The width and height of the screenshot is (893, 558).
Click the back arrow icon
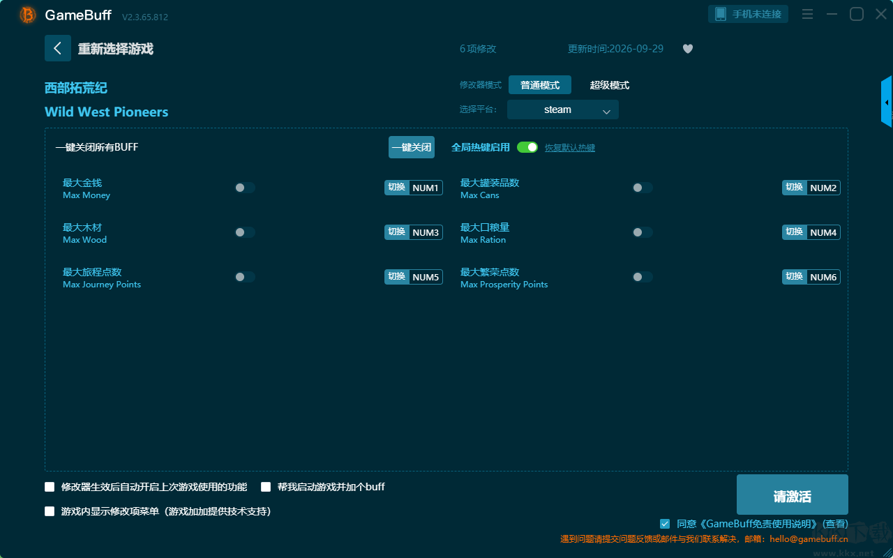58,48
